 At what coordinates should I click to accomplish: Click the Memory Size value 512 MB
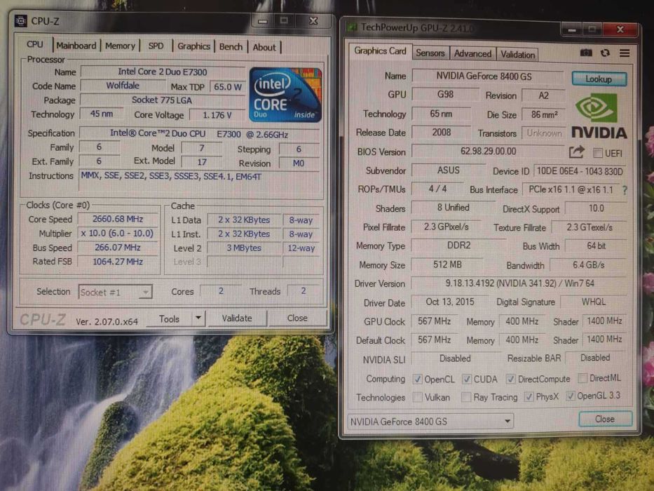coord(447,264)
